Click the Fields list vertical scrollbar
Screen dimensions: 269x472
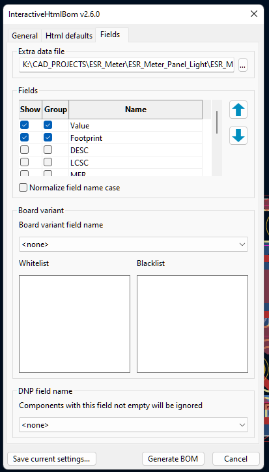217,138
